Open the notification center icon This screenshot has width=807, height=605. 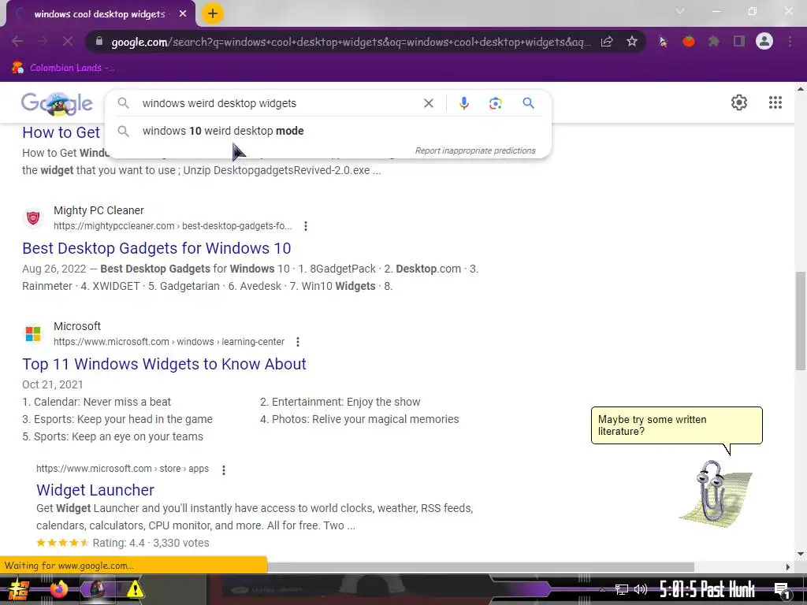pos(783,590)
